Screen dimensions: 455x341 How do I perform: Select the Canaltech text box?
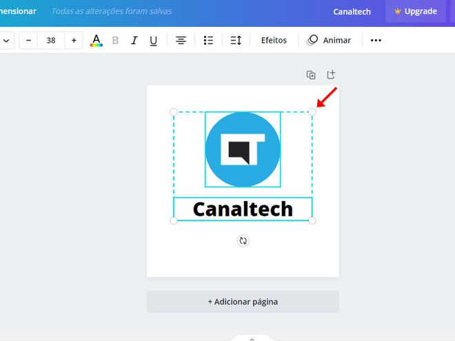[x=243, y=209]
